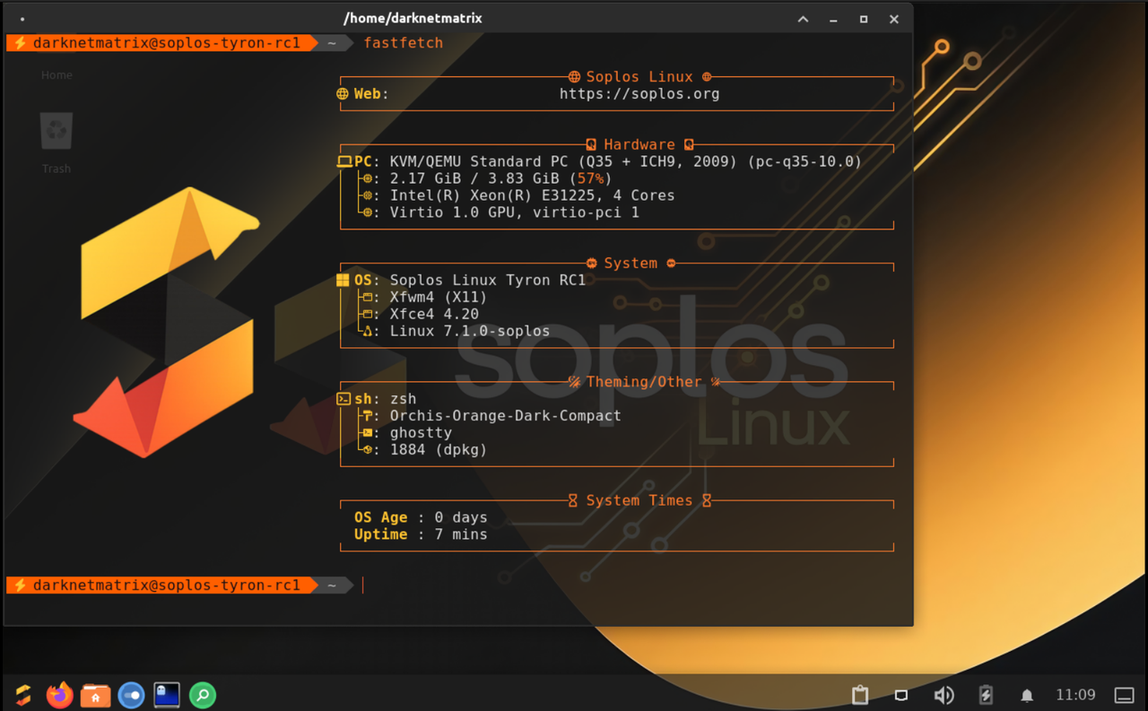1148x711 pixels.
Task: Click the Soplos Linux Tyron RC1 text
Action: pyautogui.click(x=488, y=280)
